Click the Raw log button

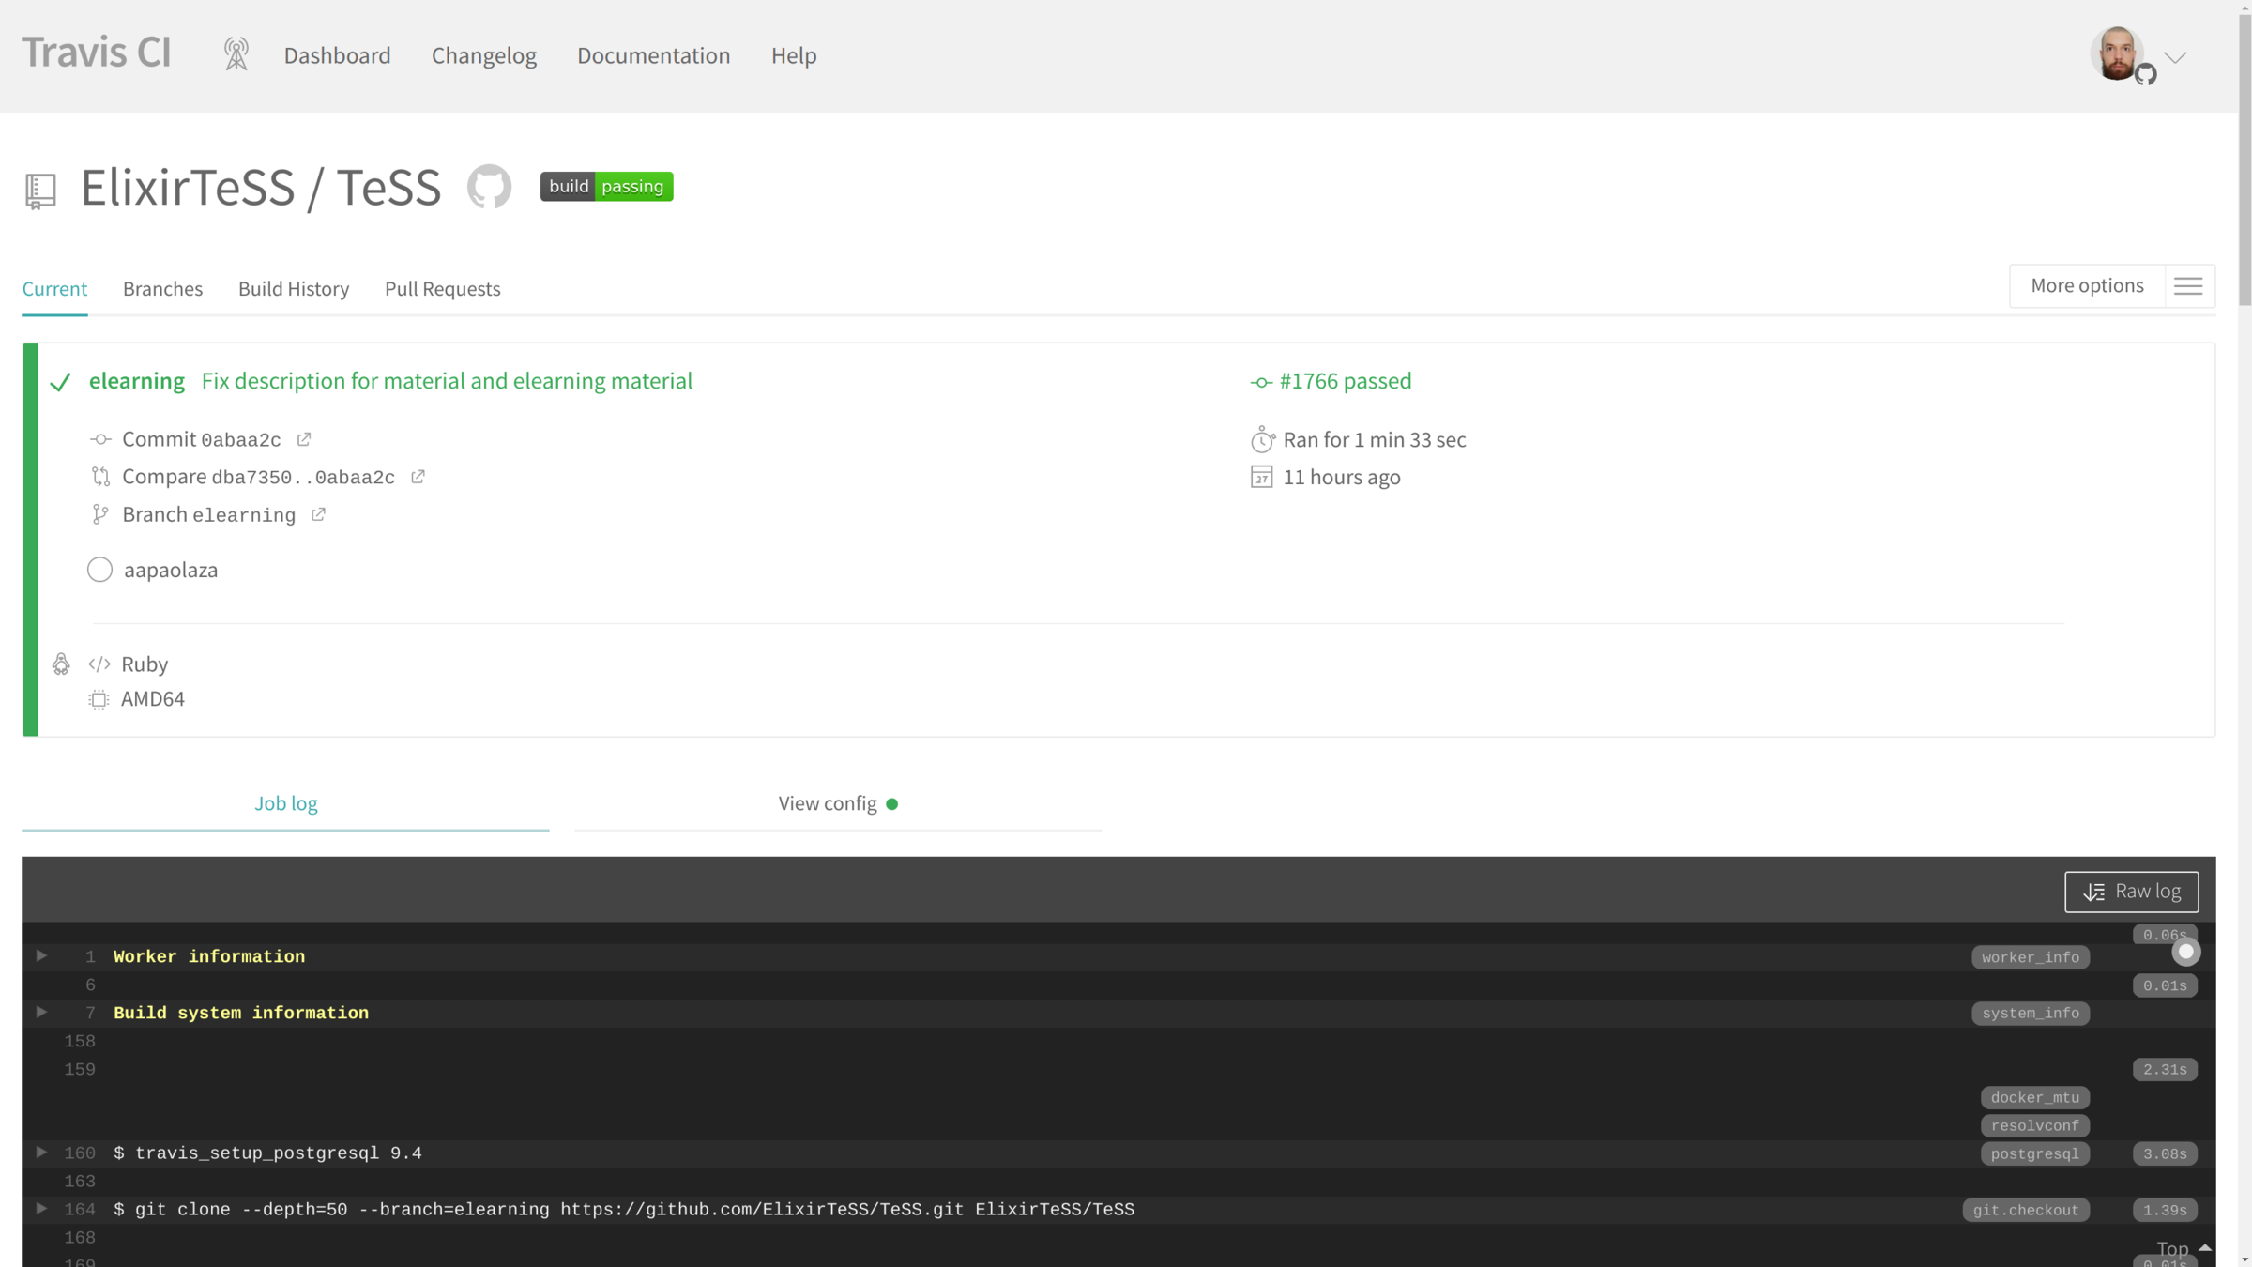[x=2131, y=892]
